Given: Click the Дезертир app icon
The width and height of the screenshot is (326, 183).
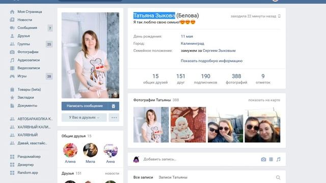Looking at the screenshot, I should 12,165.
